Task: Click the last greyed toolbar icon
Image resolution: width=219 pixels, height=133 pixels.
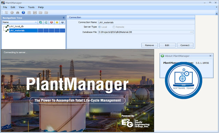Action: [x=46, y=13]
